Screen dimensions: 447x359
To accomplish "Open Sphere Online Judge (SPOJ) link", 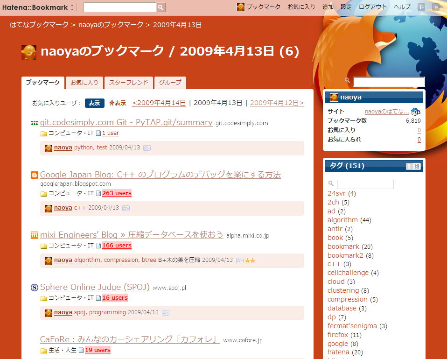I will pyautogui.click(x=95, y=287).
